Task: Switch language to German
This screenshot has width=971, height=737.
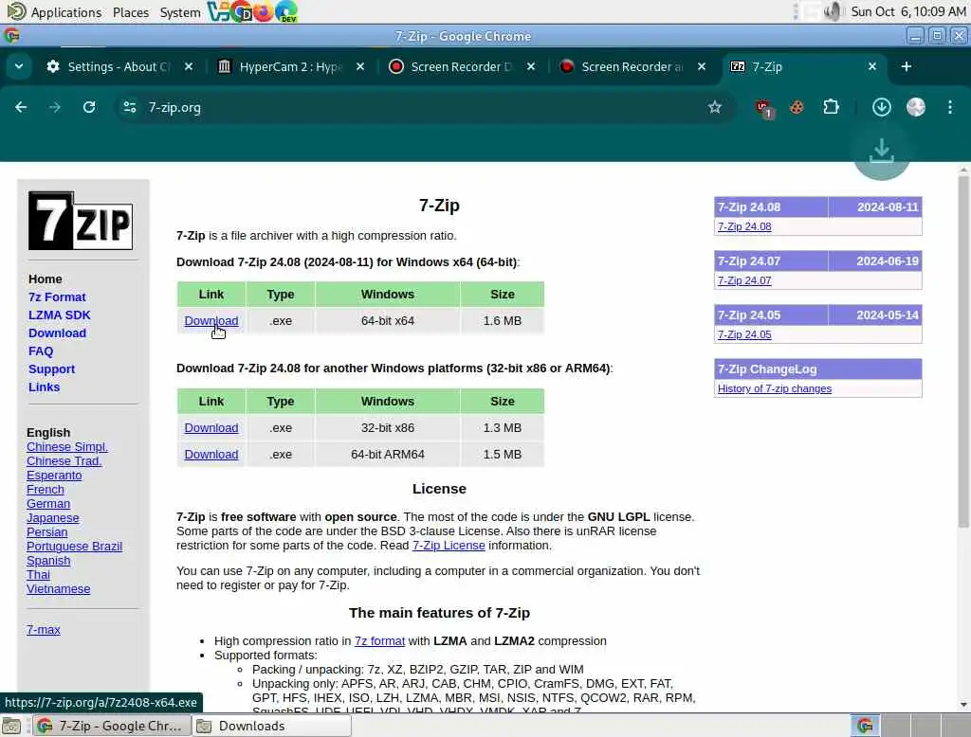Action: pyautogui.click(x=48, y=504)
